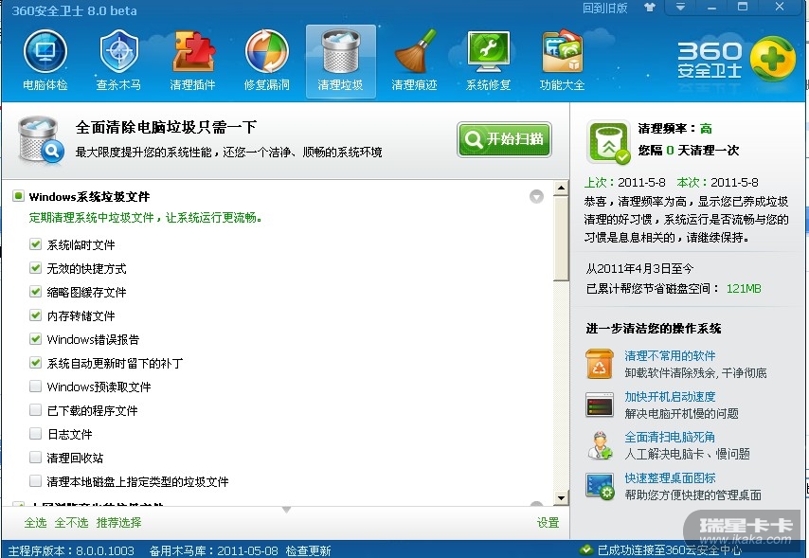
Task: Click the junk list scrollbar thumb
Action: [561, 239]
